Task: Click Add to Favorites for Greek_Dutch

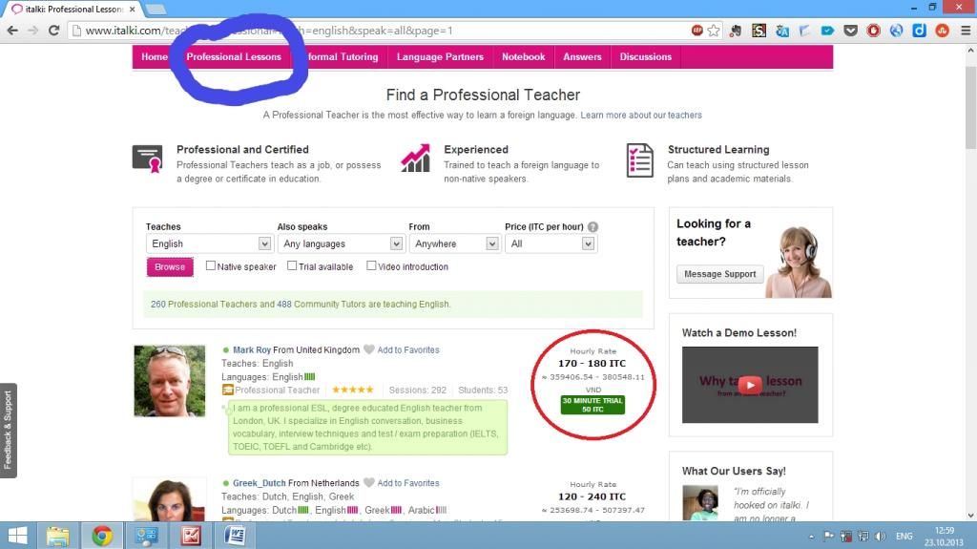Action: [408, 483]
